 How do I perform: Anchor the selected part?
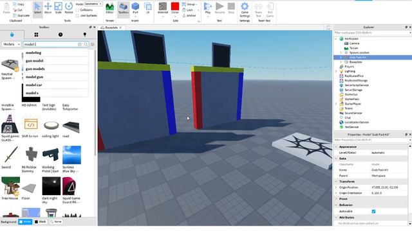coord(189,15)
